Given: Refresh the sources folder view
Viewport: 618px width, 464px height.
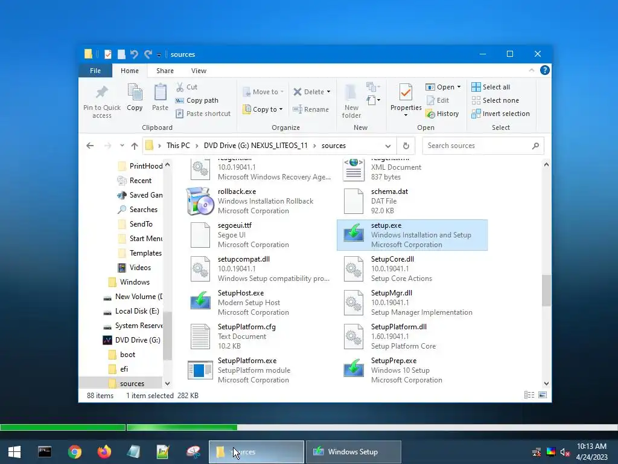Looking at the screenshot, I should 406,146.
